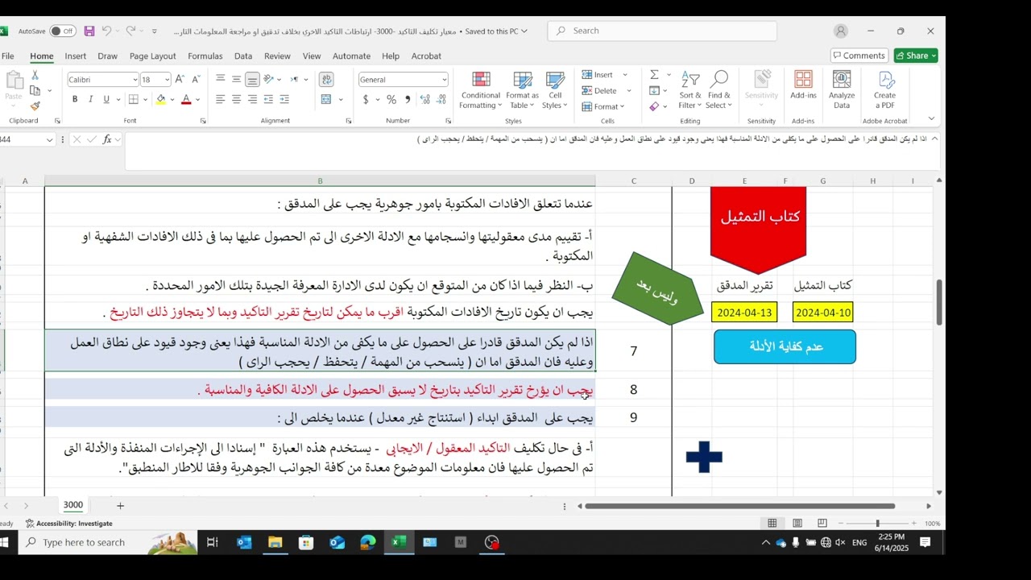
Task: Click the Cut scissors icon
Action: point(35,75)
